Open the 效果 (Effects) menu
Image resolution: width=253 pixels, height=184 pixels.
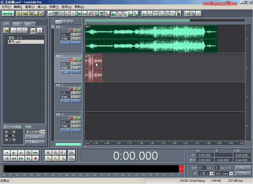click(x=54, y=7)
